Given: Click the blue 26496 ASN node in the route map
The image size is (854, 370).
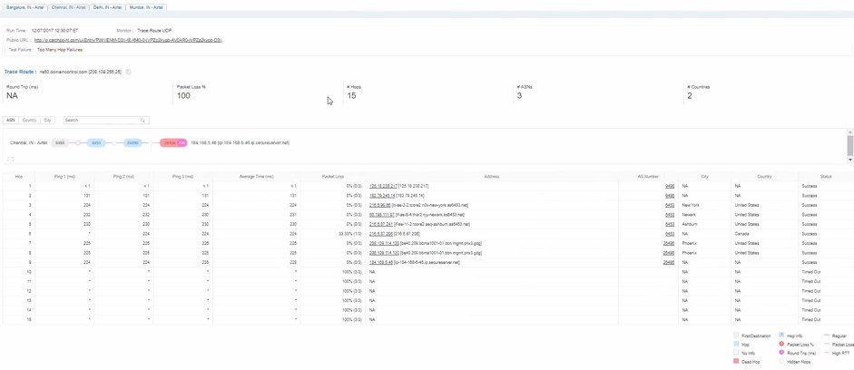Looking at the screenshot, I should tap(133, 142).
